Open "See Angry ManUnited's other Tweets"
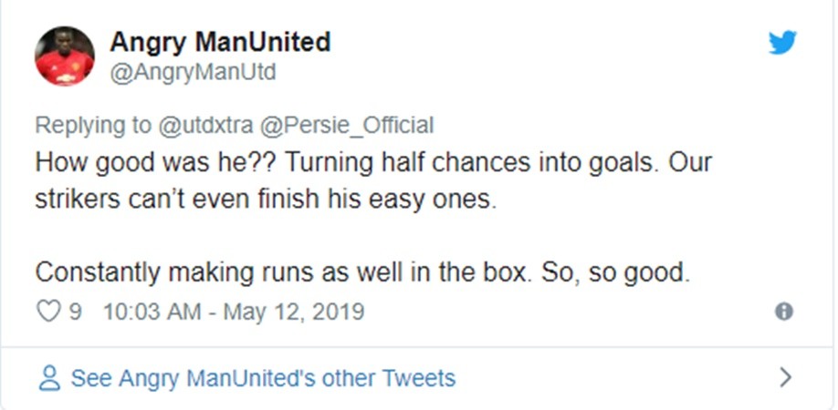This screenshot has height=410, width=838. (x=262, y=377)
